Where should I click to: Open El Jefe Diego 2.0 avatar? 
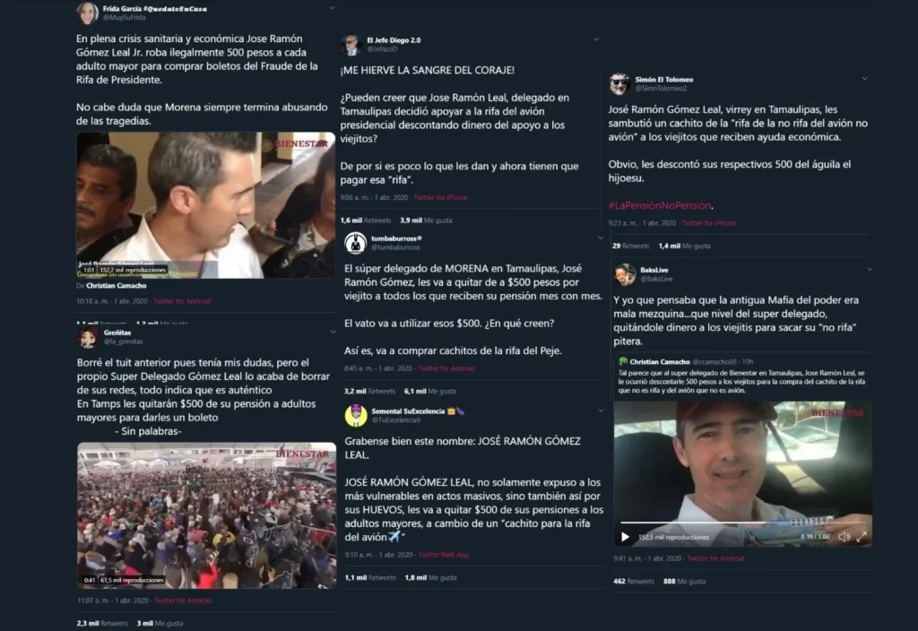[351, 45]
